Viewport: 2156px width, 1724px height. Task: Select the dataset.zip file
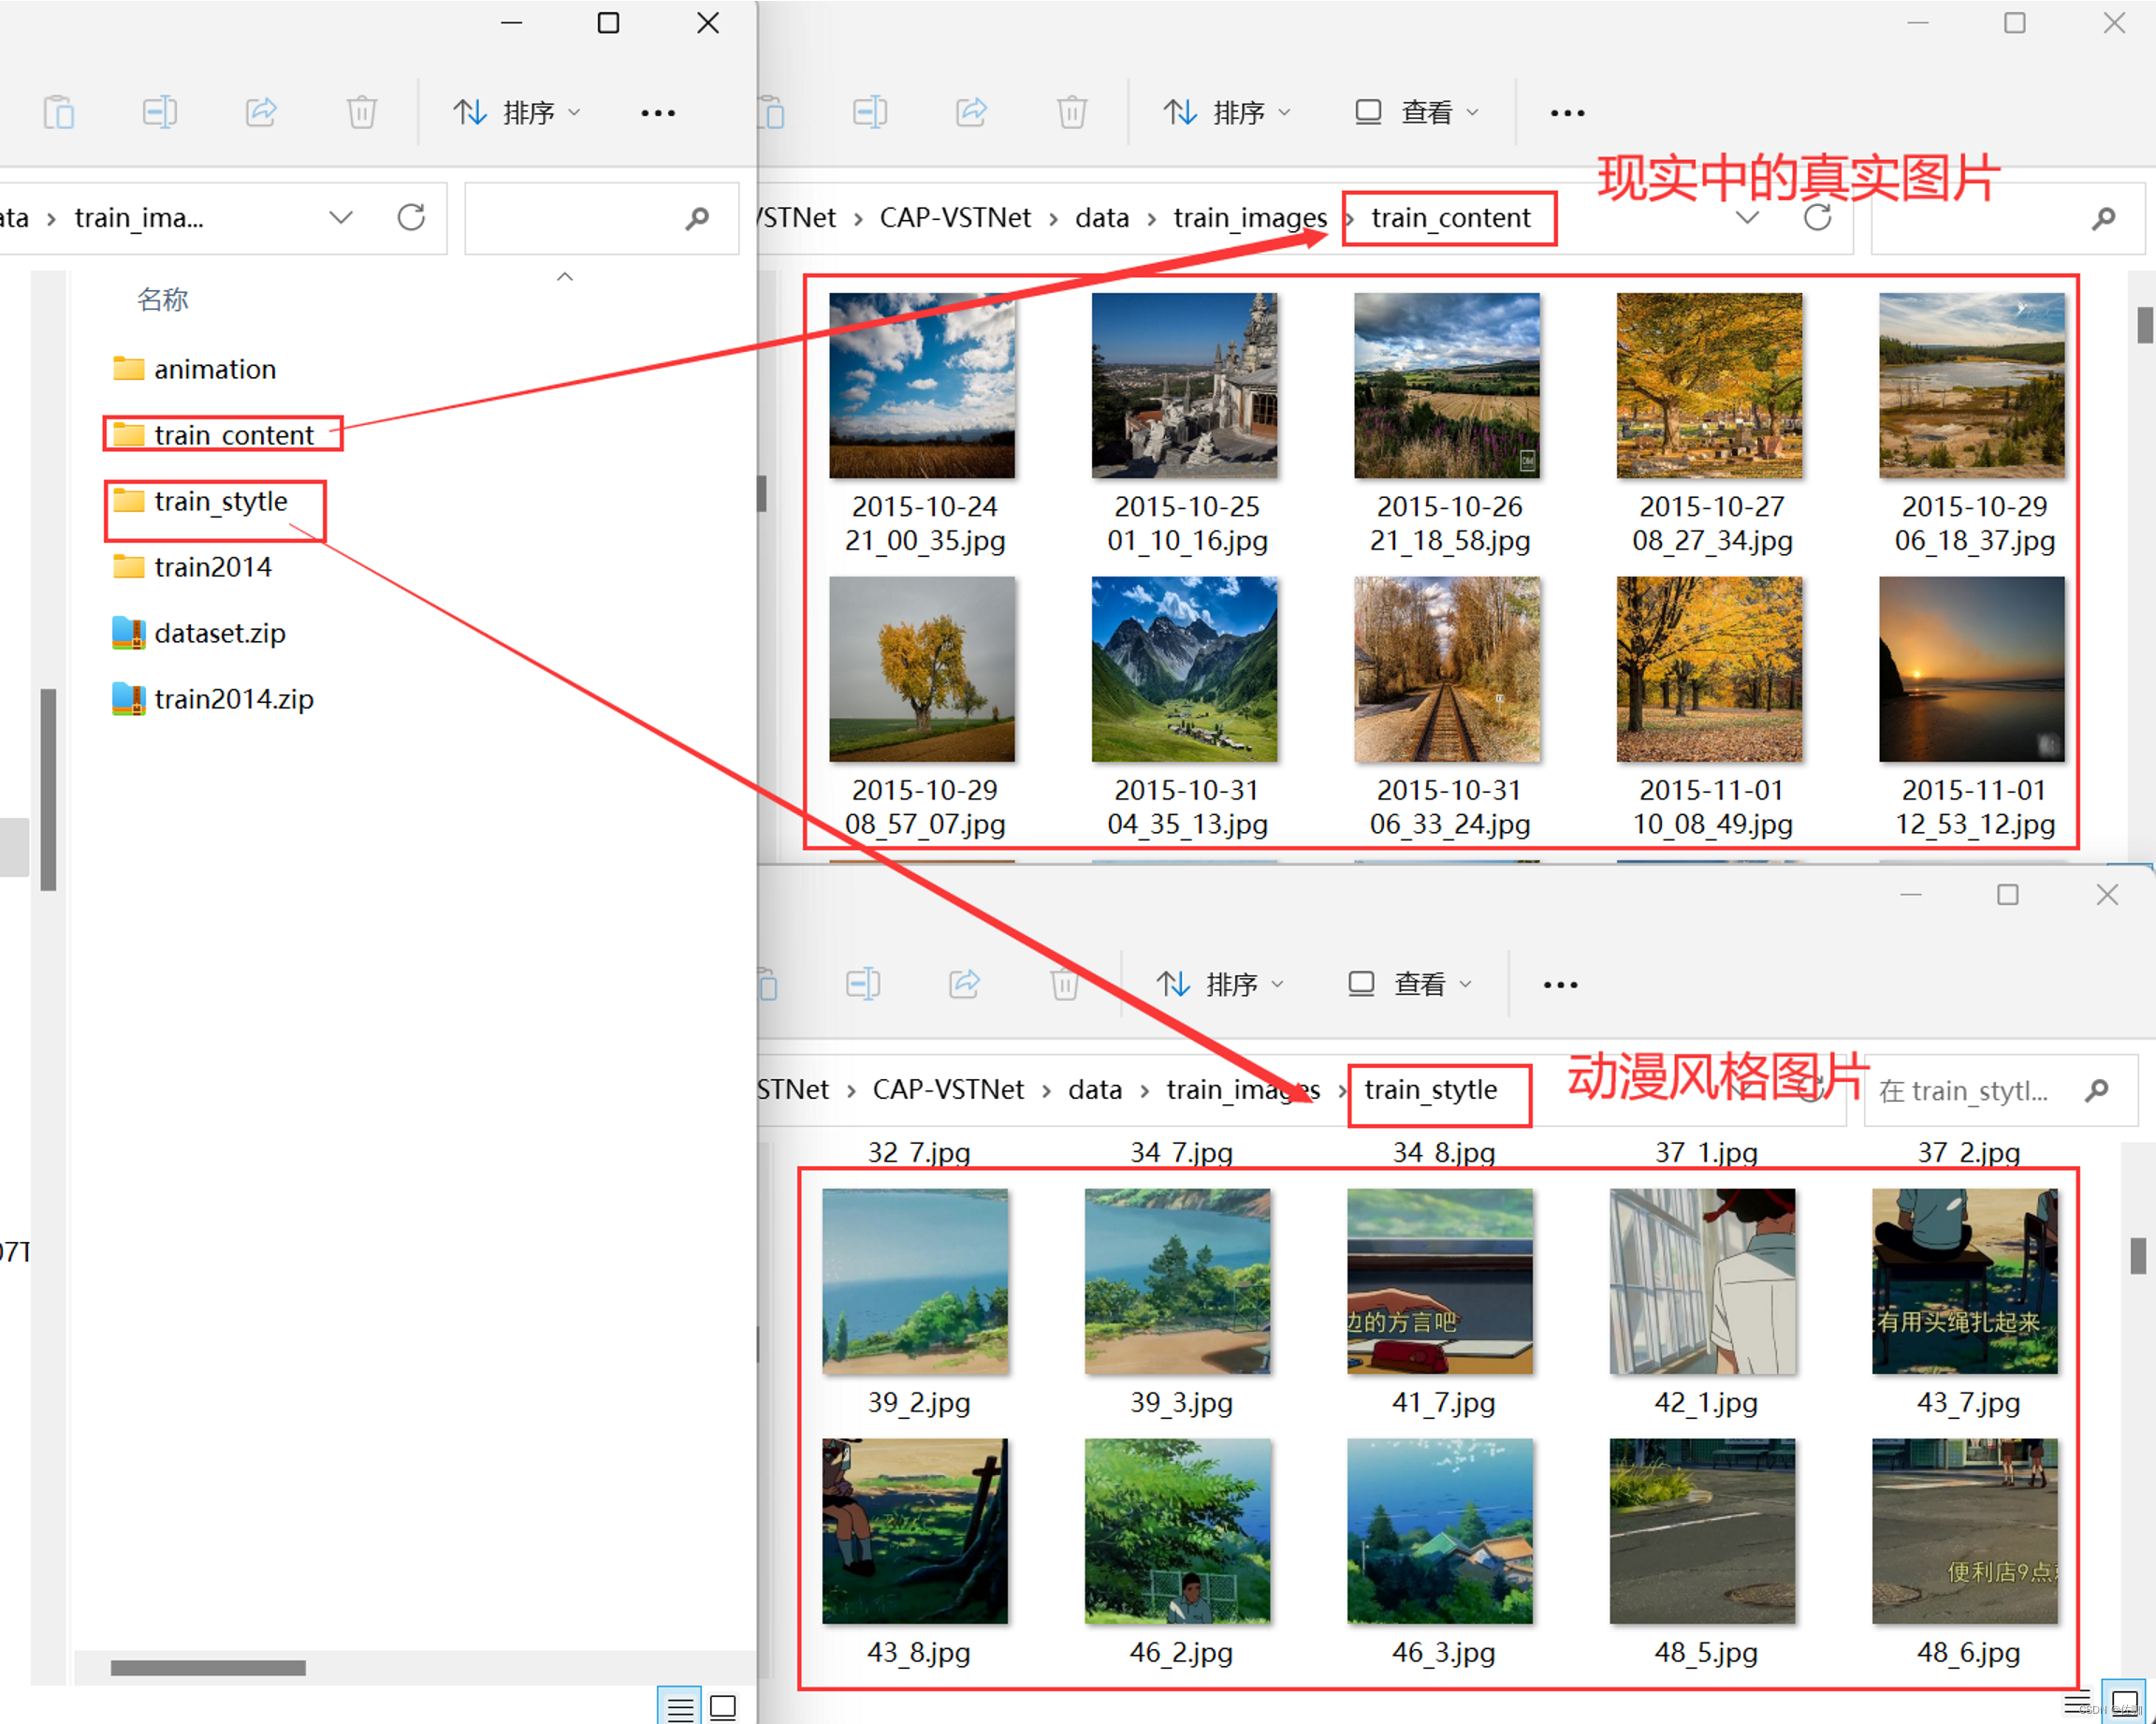pos(219,633)
